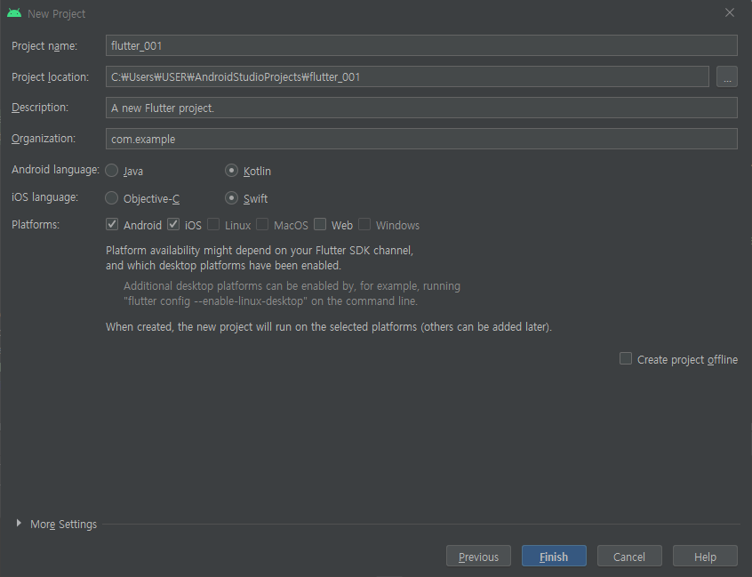
Task: Click the 'Project name:' label
Action: (44, 46)
